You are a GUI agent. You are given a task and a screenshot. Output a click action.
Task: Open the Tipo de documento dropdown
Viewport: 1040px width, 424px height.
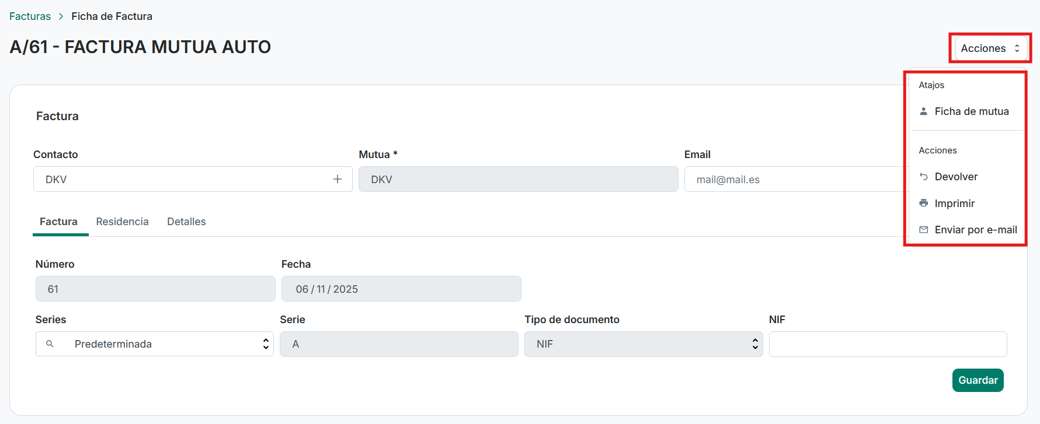point(643,344)
